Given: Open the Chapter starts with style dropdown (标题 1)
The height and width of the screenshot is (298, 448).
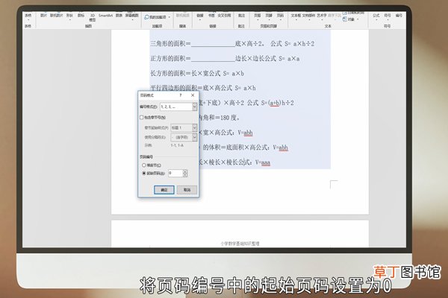Looking at the screenshot, I should pos(195,127).
